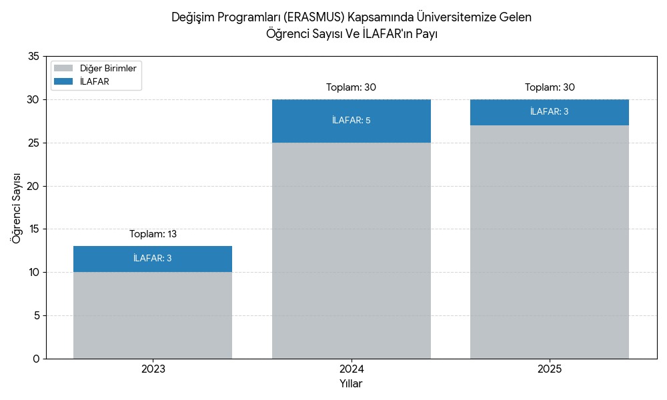The width and height of the screenshot is (667, 400).
Task: Click the 'Toplam: 30' label above the 2025 bar
Action: point(550,87)
